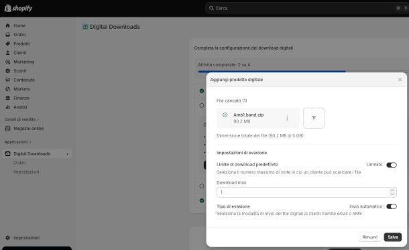
Task: Open Contenuto in the sidebar
Action: (x=24, y=80)
